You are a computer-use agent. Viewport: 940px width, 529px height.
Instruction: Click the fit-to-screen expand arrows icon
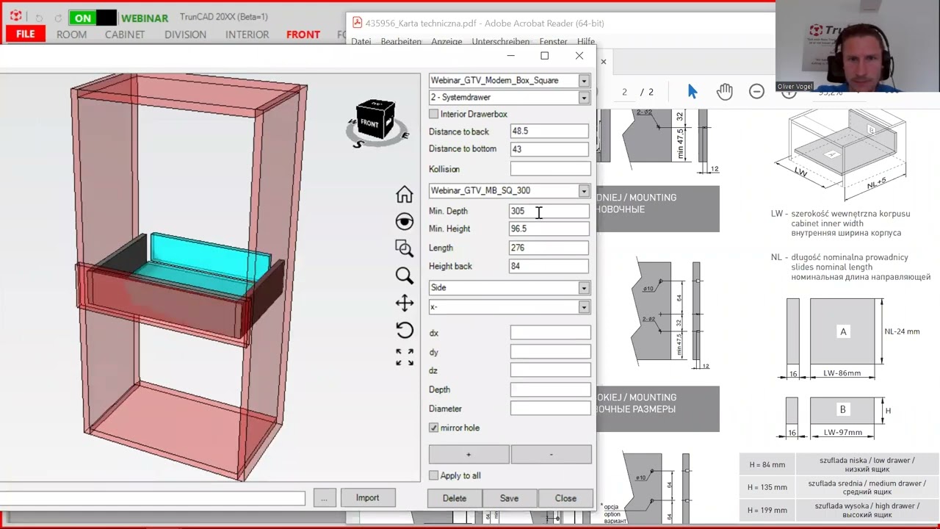404,357
